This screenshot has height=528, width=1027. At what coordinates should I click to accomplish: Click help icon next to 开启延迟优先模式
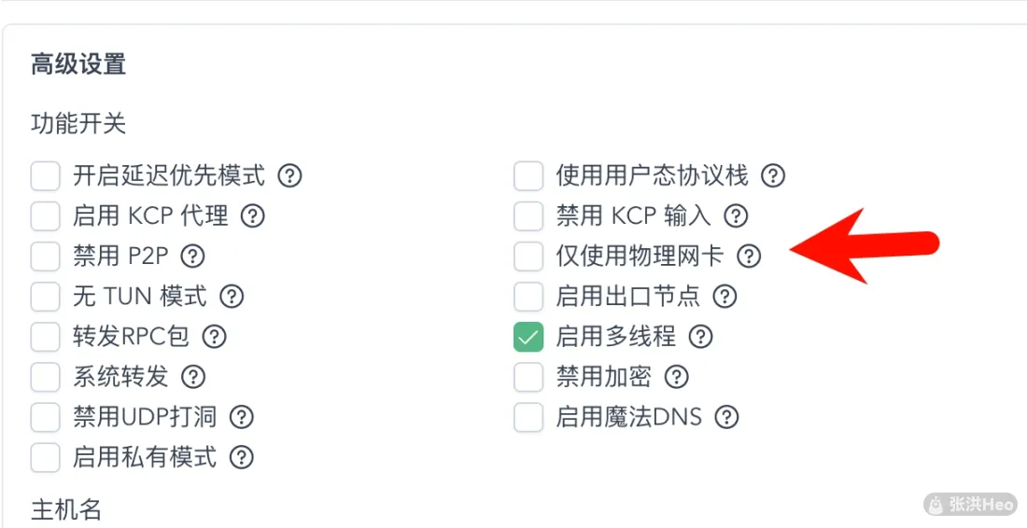pos(290,175)
